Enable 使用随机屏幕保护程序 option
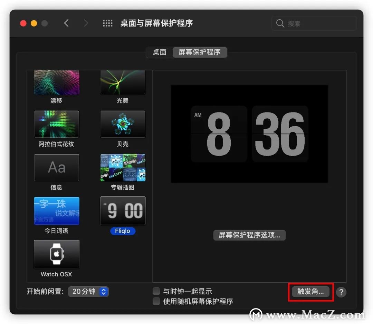Viewport: 373px width, 324px height. click(156, 301)
